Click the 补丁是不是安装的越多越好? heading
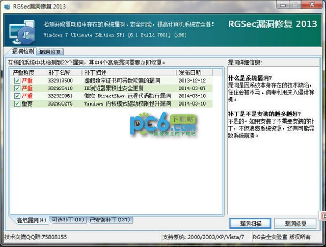 pyautogui.click(x=265, y=114)
